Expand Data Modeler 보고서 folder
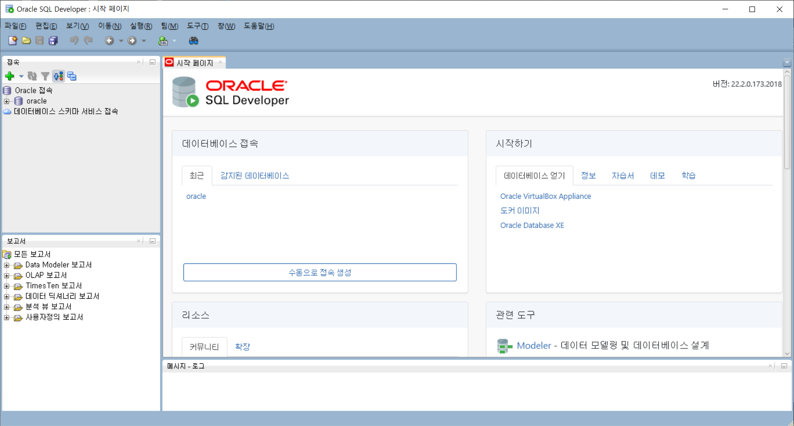794x426 pixels. (x=7, y=265)
